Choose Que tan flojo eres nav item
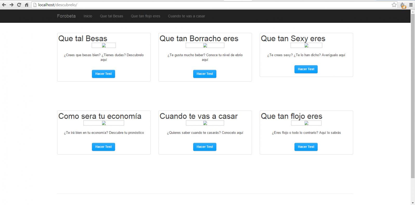This screenshot has width=415, height=205. click(145, 16)
